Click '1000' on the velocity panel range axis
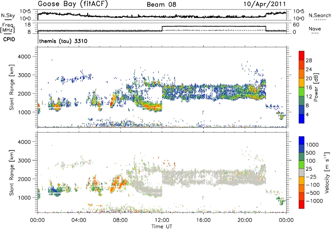This screenshot has height=229, width=331. click(24, 198)
